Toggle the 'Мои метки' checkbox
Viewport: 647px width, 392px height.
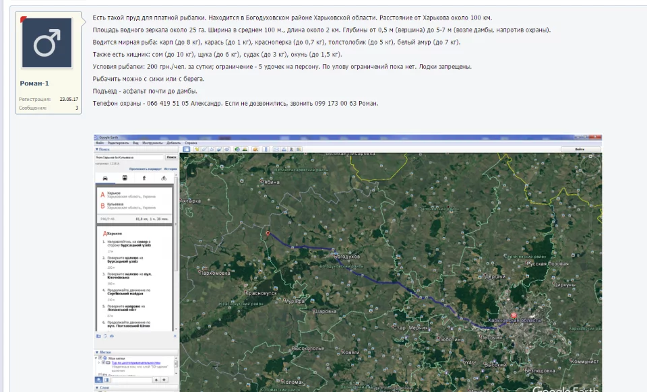101,358
